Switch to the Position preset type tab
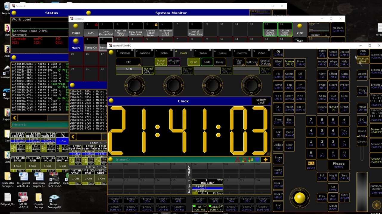 coord(145,53)
